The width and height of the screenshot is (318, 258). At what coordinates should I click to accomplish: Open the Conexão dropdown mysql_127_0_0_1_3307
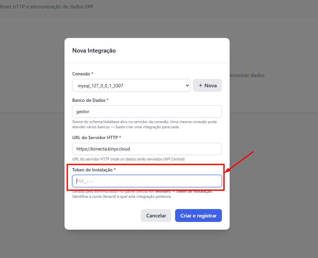[x=131, y=85]
